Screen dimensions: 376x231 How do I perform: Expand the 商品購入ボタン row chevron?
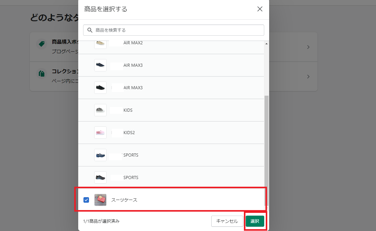click(x=308, y=47)
